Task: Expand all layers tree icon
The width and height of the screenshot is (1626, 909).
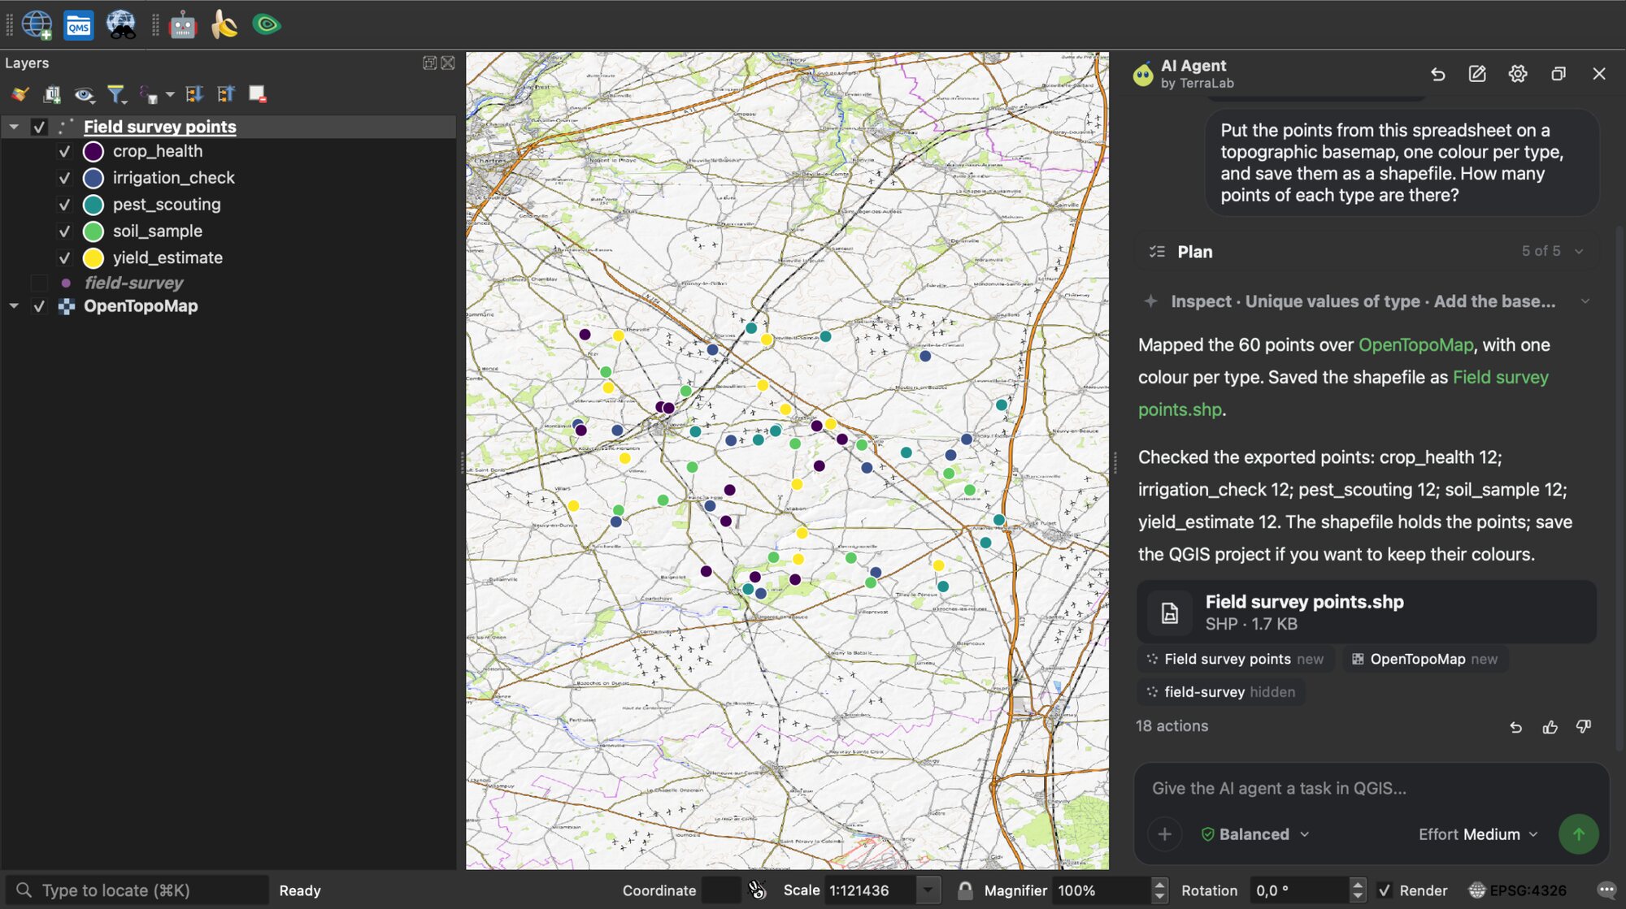Action: click(x=193, y=94)
